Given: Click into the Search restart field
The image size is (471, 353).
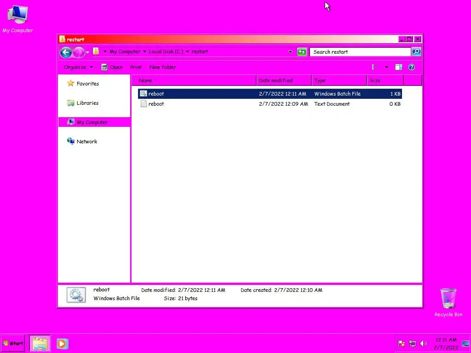Looking at the screenshot, I should tap(360, 52).
